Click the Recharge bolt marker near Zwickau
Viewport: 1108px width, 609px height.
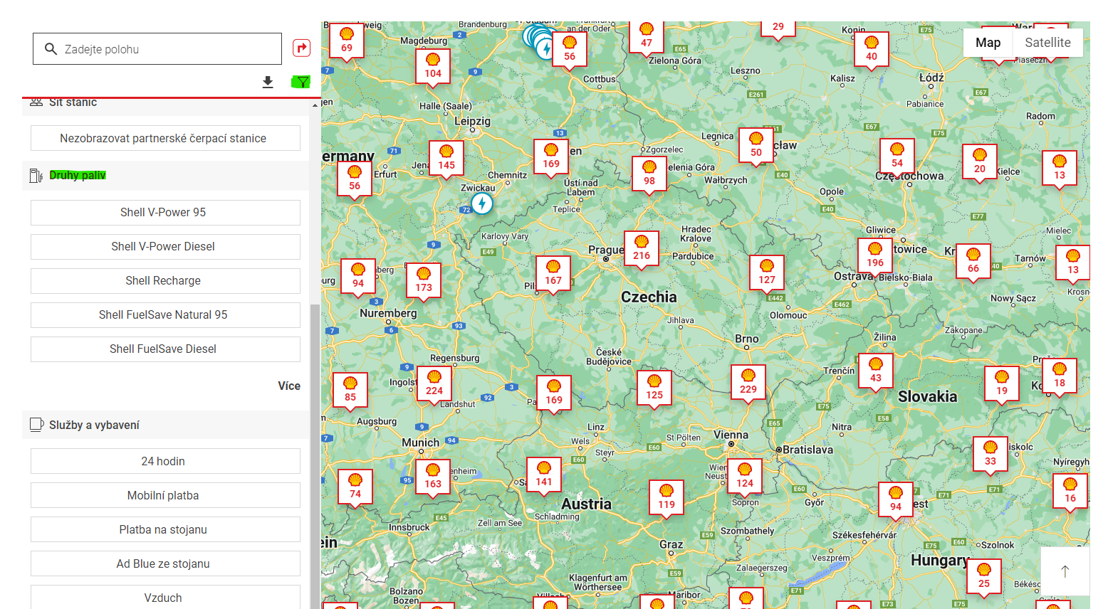coord(482,204)
